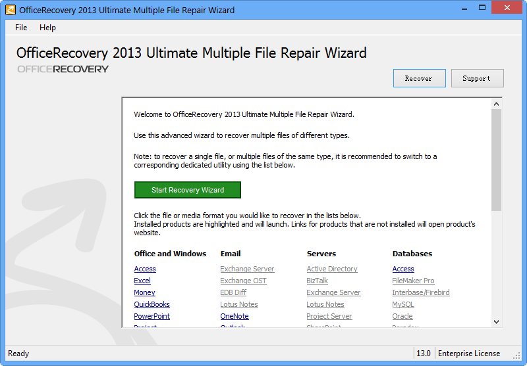Start the Recovery Wizard
The height and width of the screenshot is (366, 527).
tap(188, 190)
